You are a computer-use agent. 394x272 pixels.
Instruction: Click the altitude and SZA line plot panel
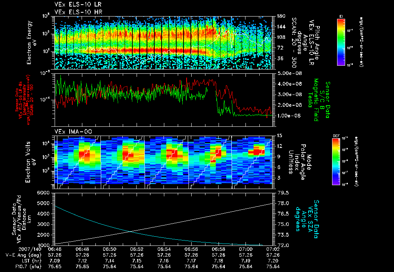(x=164, y=219)
